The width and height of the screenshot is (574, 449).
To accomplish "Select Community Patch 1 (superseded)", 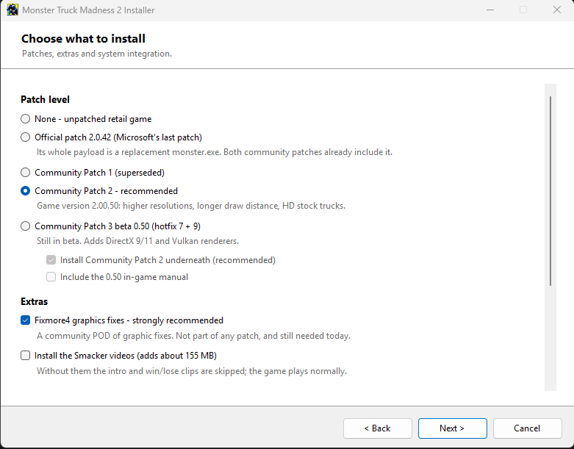I will (x=25, y=173).
